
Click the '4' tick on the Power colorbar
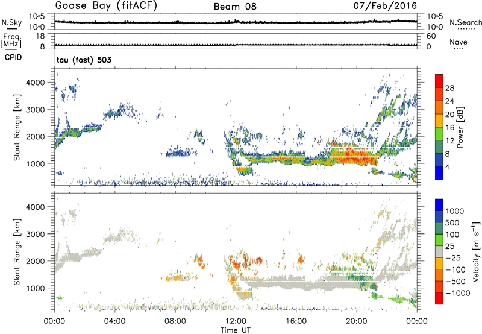(448, 167)
